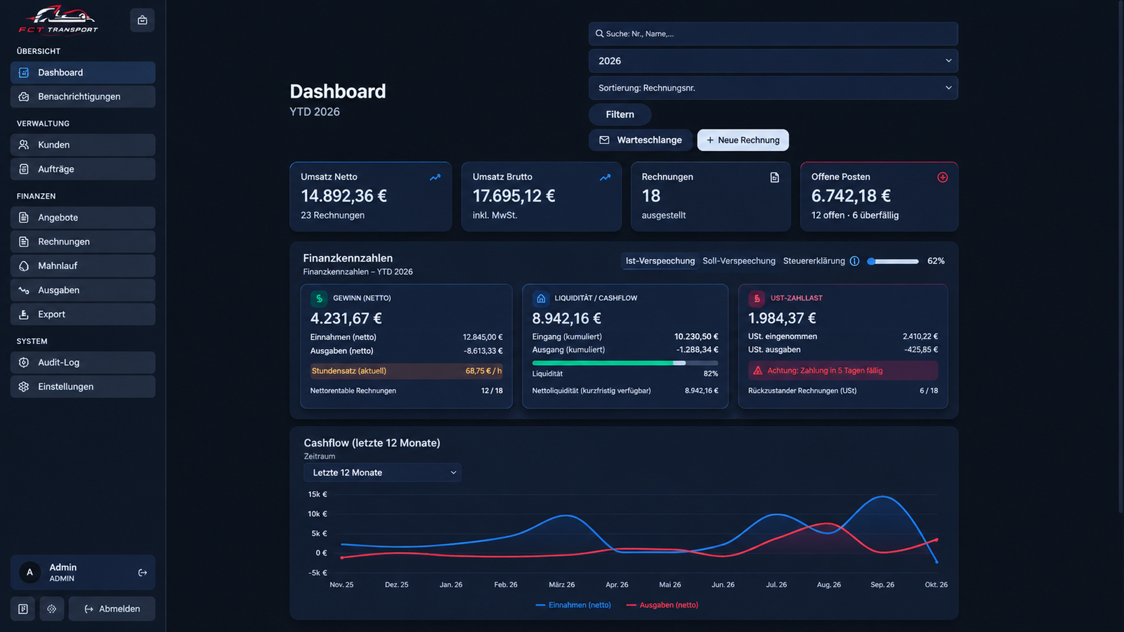Click the Admin avatar circle
1124x632 pixels.
[30, 572]
